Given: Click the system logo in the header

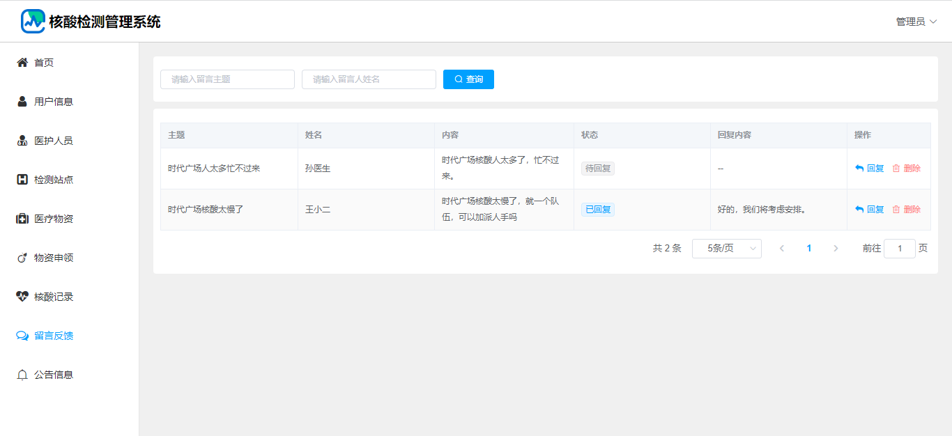Looking at the screenshot, I should [x=33, y=22].
